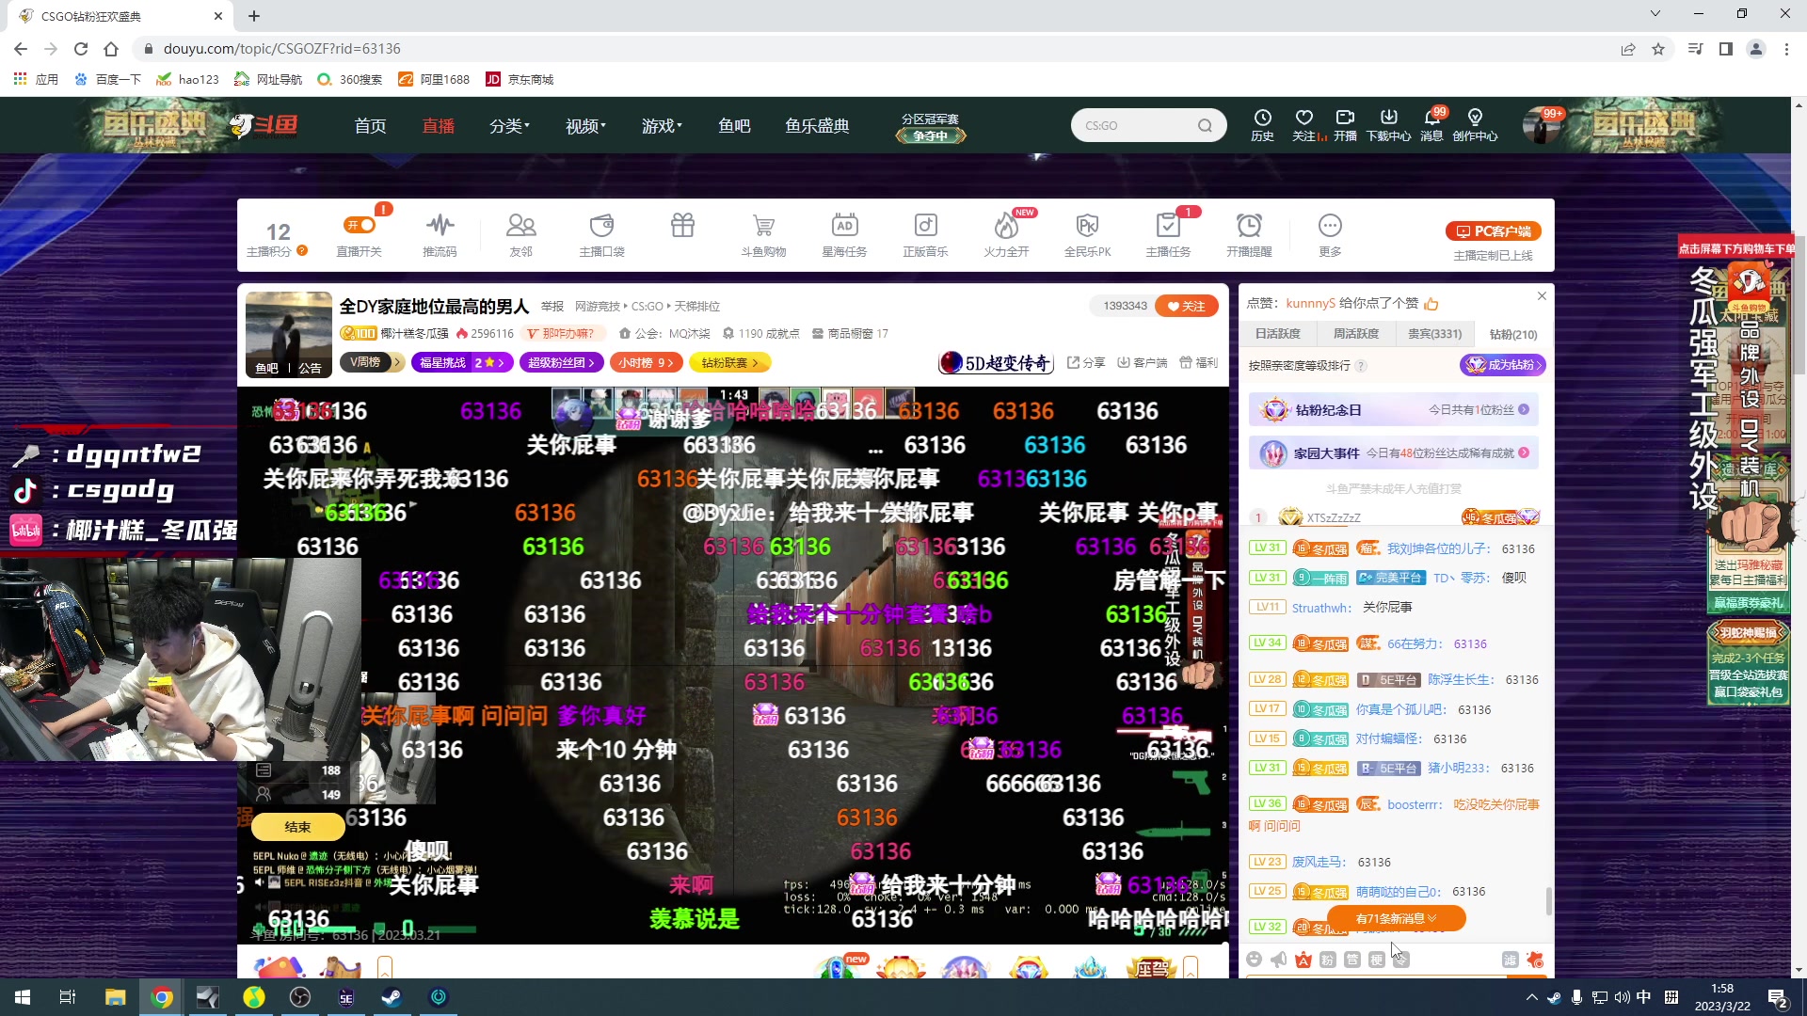Viewport: 1807px width, 1016px height.
Task: Click the 成为钻粉 button
Action: [x=1502, y=365]
